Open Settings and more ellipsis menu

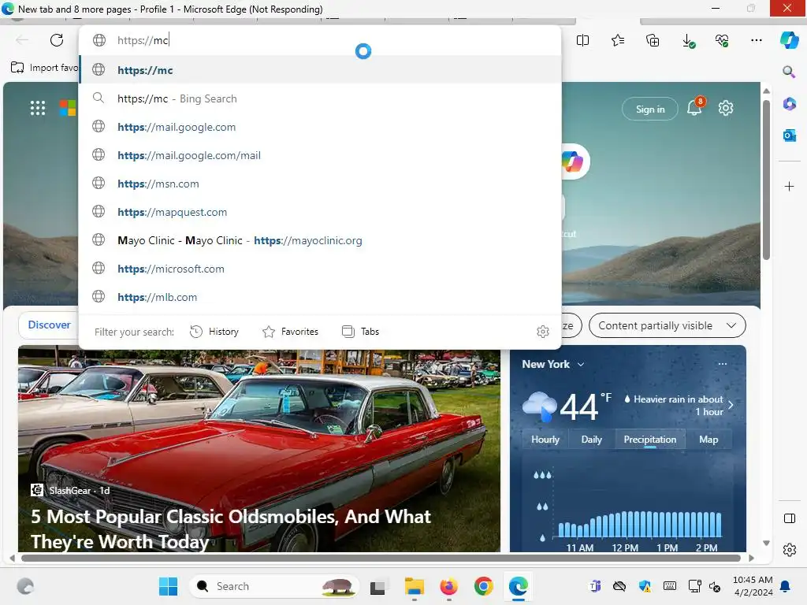click(757, 41)
